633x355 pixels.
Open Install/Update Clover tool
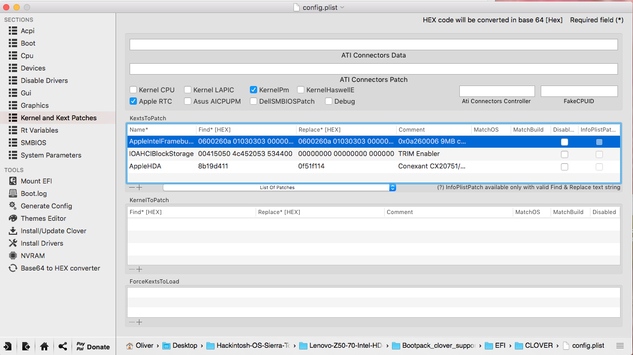click(x=53, y=231)
